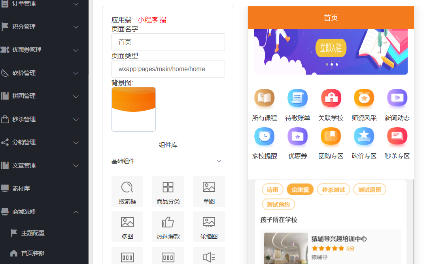The width and height of the screenshot is (448, 264).
Task: Open 新闻动态 in phone preview
Action: pos(397,105)
